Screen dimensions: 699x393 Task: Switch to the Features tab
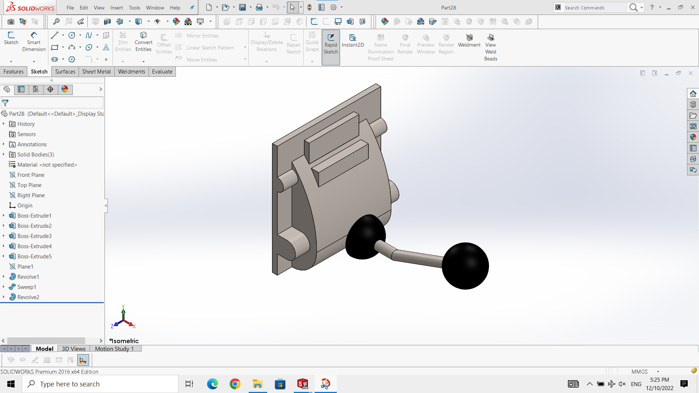point(13,72)
